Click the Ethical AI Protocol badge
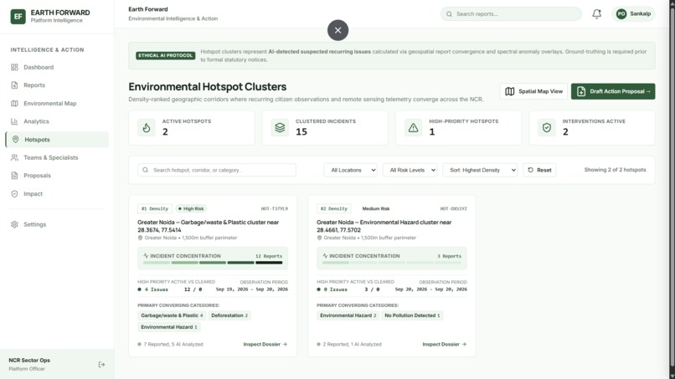Screen dimensions: 675x379 (x=166, y=55)
